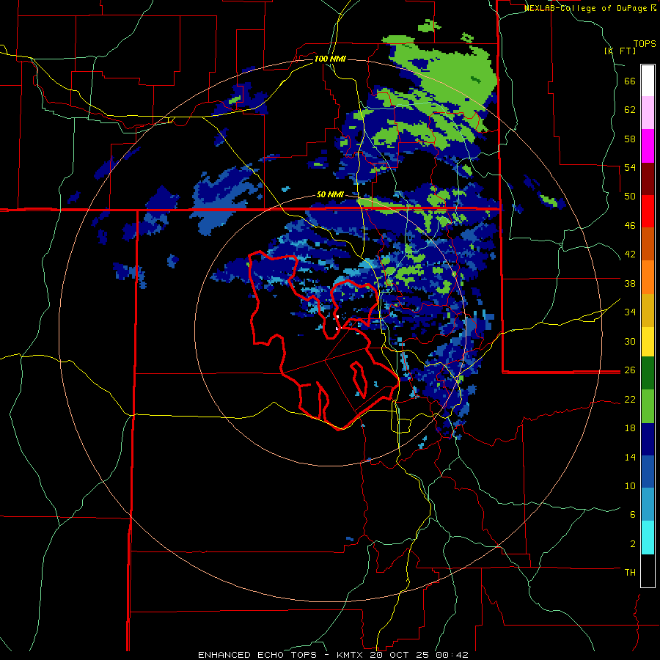Click the bright red legend swatch
Viewport: 660px width, 660px height.
[x=648, y=211]
